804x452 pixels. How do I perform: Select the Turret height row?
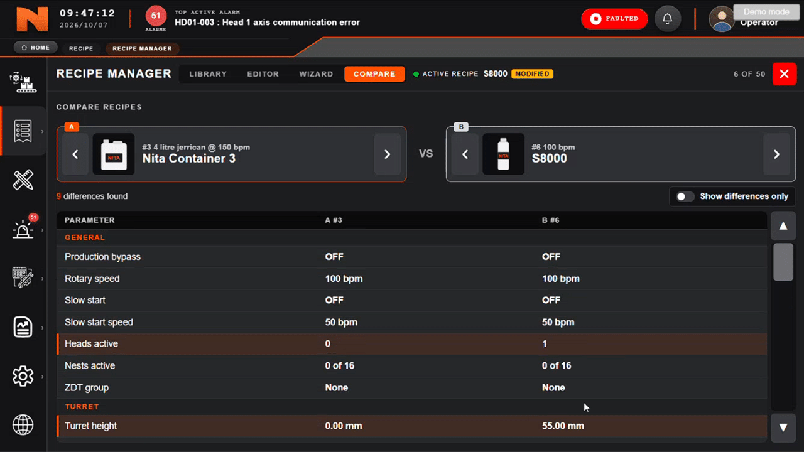[411, 426]
